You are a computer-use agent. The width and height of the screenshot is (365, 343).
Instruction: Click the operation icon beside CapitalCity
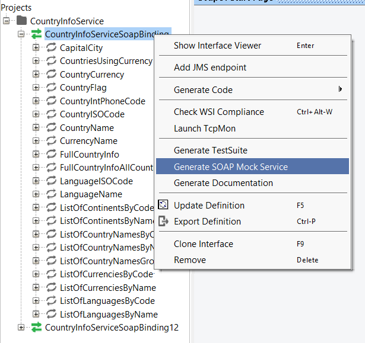51,47
